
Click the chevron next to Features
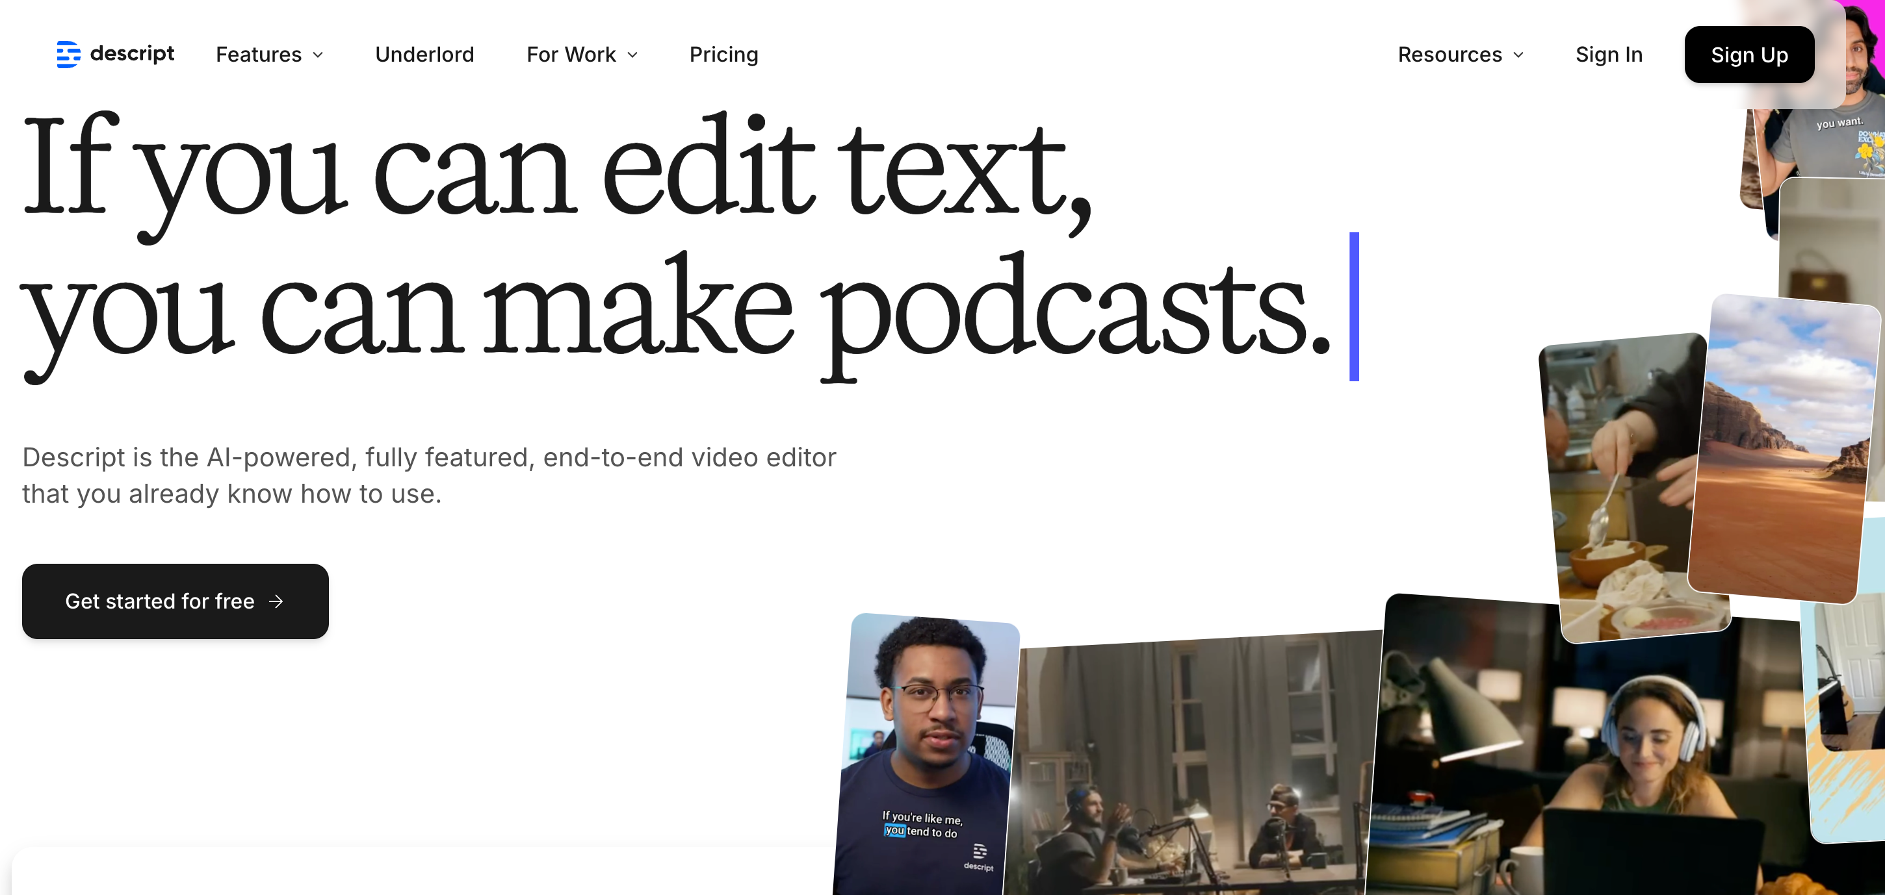[x=318, y=56]
